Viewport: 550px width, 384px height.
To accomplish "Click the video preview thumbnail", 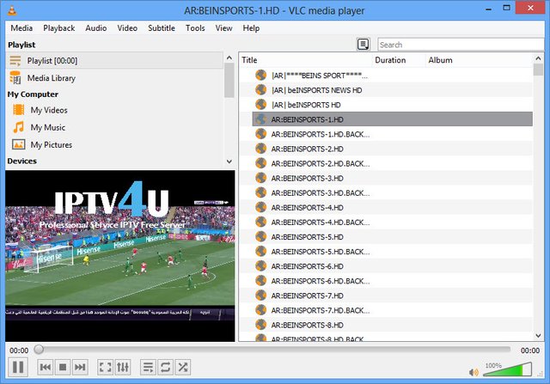I will click(x=120, y=256).
